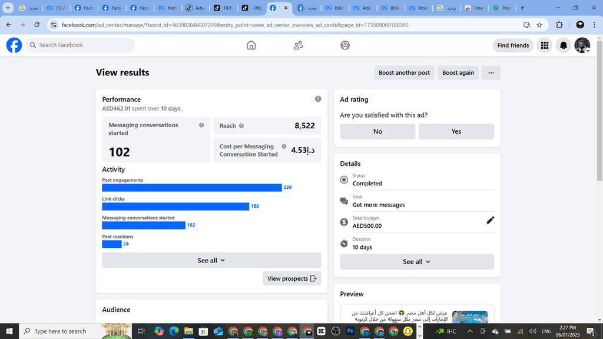603x339 pixels.
Task: Focus the Windows taskbar search box
Action: coord(76,331)
